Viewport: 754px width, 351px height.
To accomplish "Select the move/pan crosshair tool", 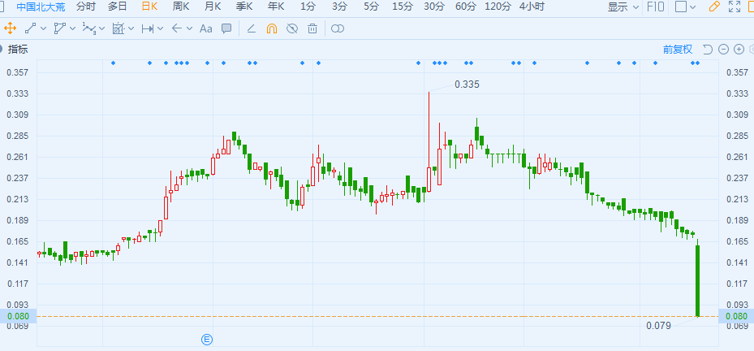I will (x=10, y=28).
